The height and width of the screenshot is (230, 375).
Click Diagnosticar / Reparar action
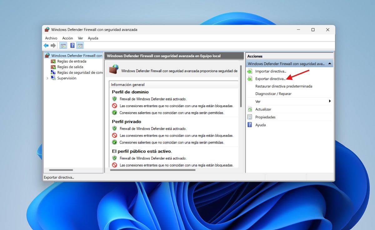273,94
